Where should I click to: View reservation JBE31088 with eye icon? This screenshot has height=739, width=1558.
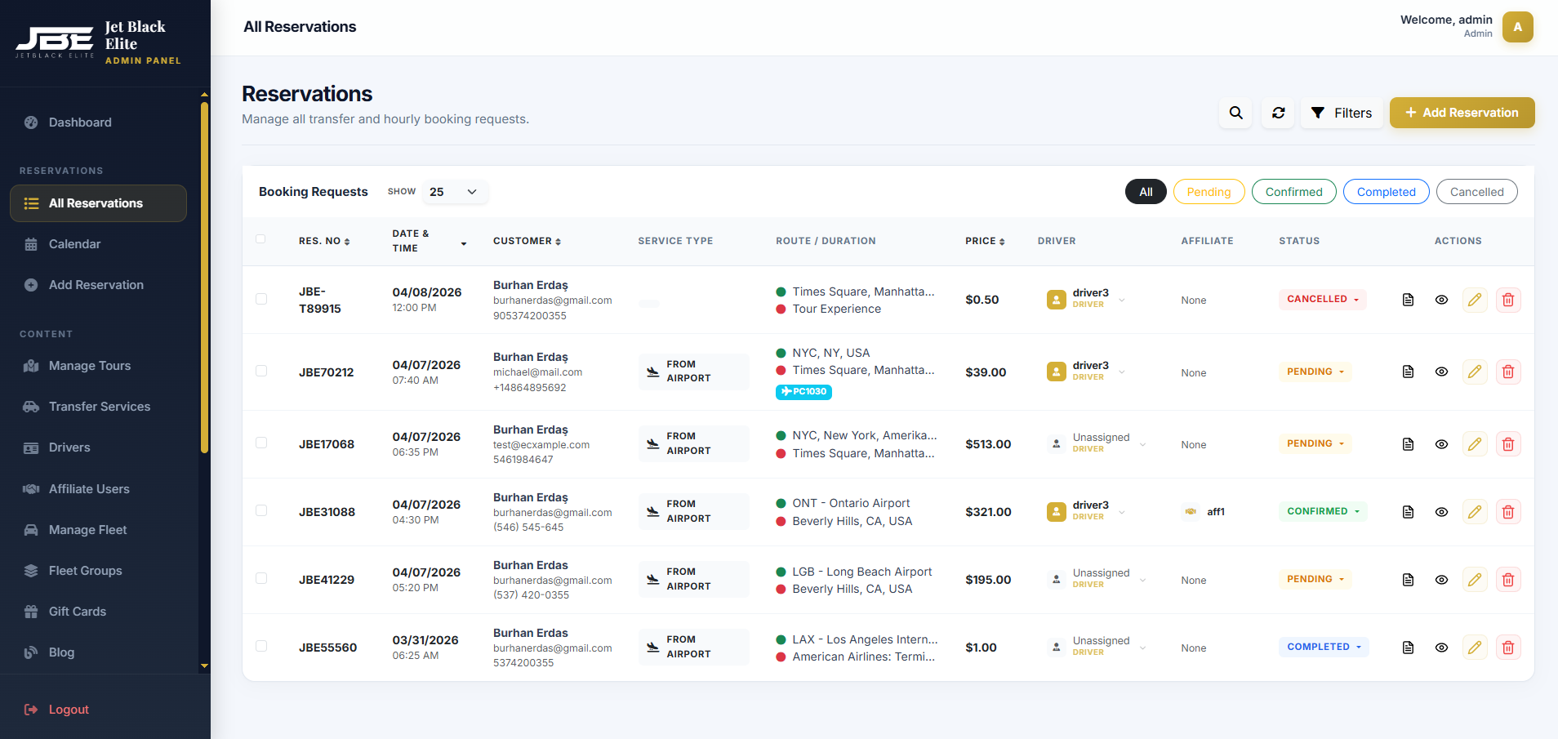pyautogui.click(x=1441, y=512)
